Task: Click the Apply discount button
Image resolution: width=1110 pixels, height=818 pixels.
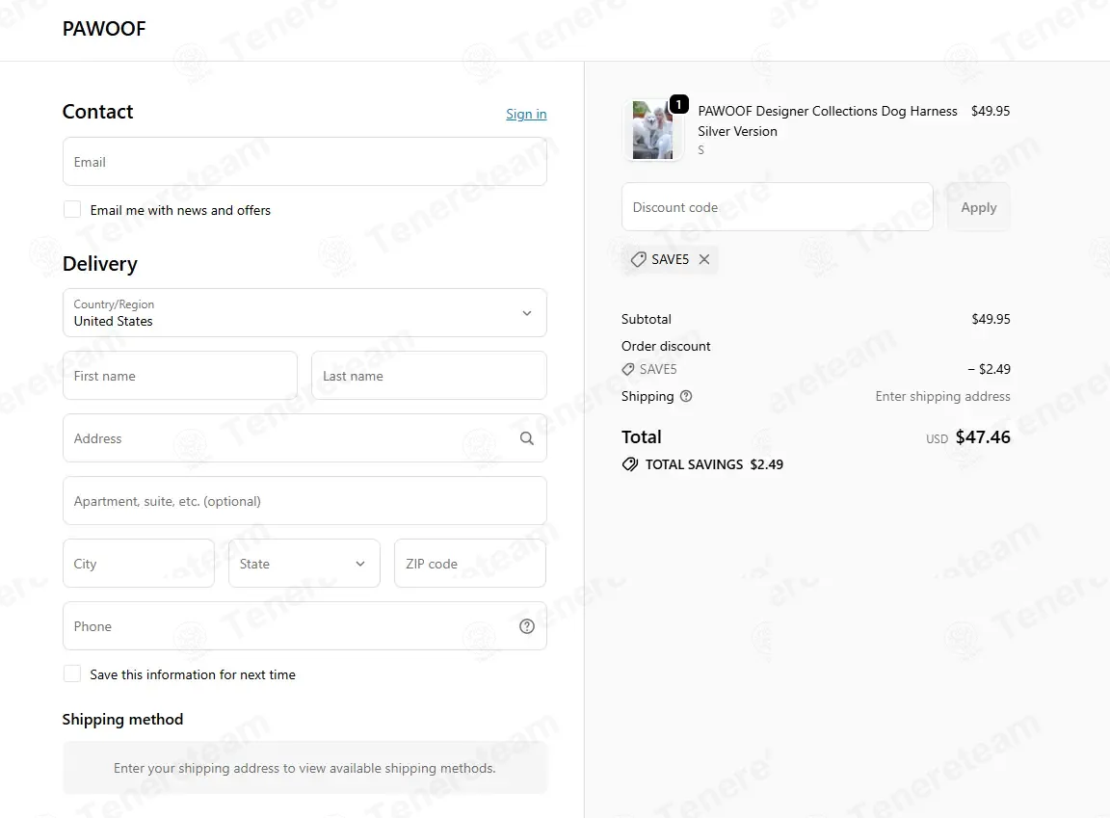Action: coord(978,207)
